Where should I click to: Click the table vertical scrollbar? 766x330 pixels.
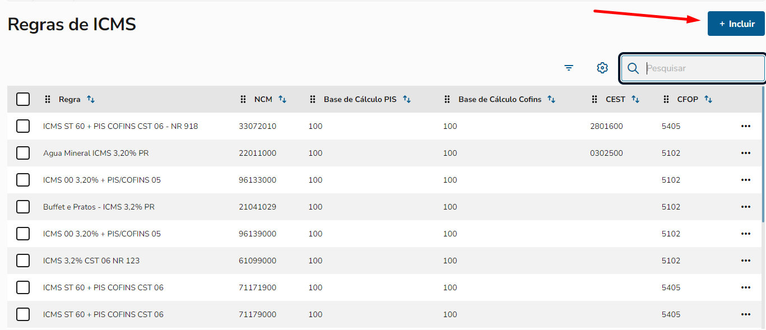[763, 154]
